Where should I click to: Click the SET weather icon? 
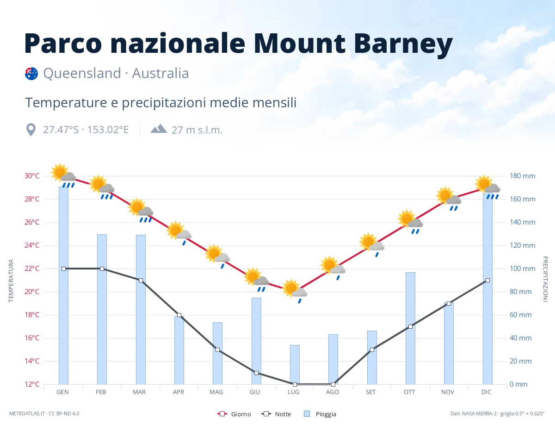tap(372, 244)
